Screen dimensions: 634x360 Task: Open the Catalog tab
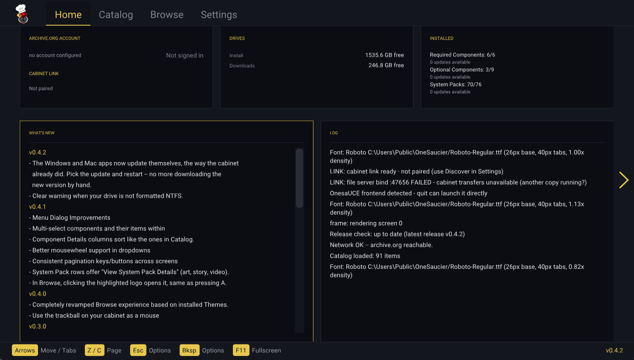(116, 14)
